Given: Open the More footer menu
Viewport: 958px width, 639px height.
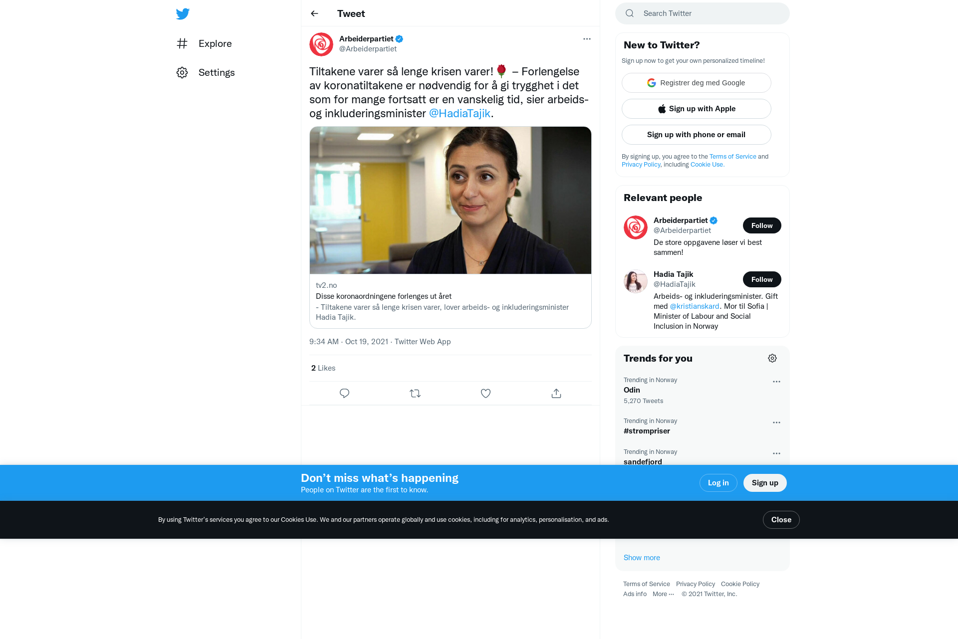Looking at the screenshot, I should pos(663,594).
